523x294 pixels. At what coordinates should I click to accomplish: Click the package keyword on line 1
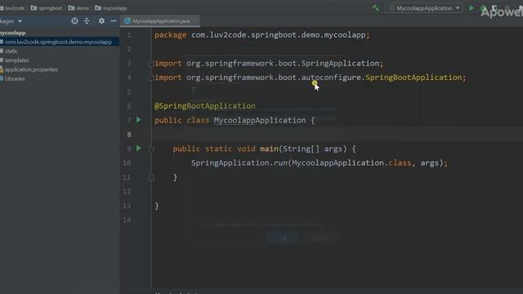pyautogui.click(x=171, y=35)
